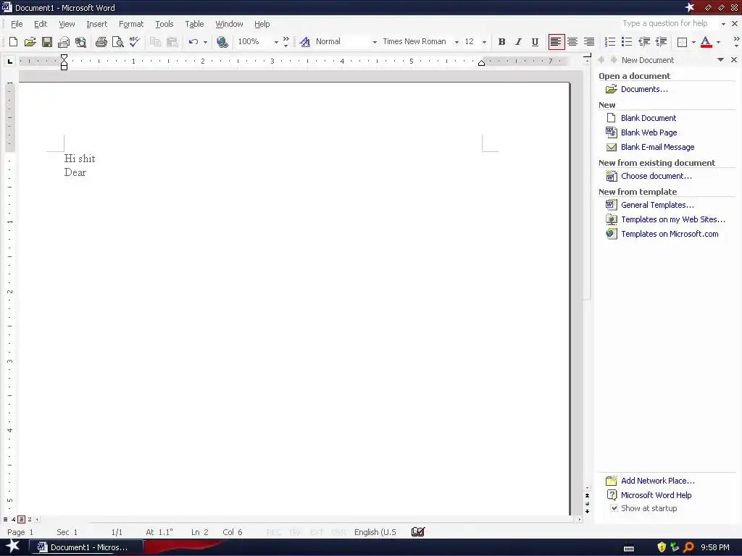Switch to Normal view button at bottom left
Image resolution: width=742 pixels, height=556 pixels.
pos(5,519)
